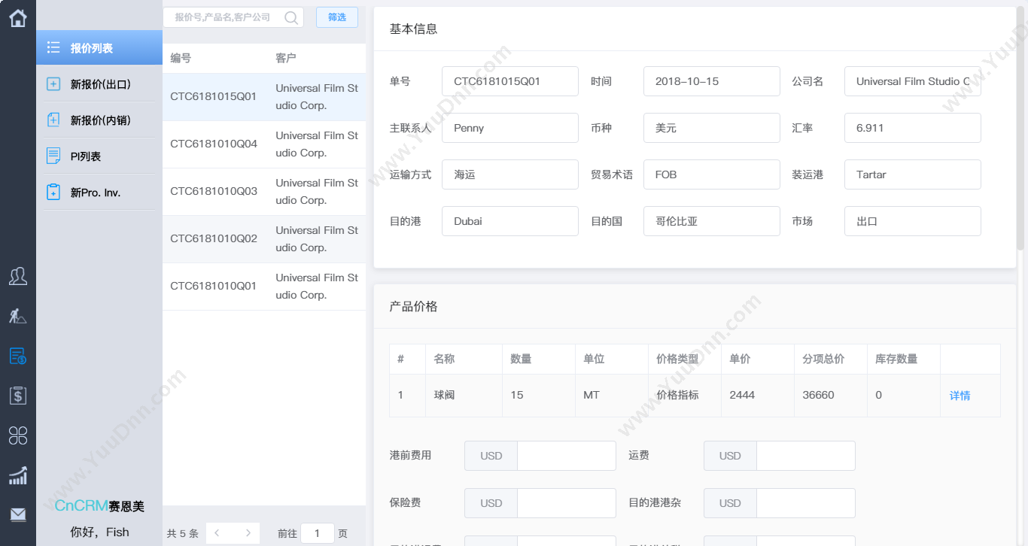This screenshot has width=1028, height=546.
Task: Click the document icon beside PI列表
Action: (x=53, y=156)
